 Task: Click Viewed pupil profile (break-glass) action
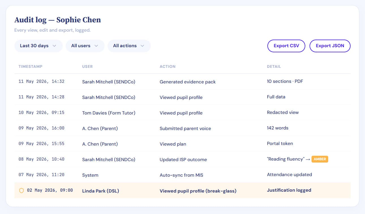(198, 191)
